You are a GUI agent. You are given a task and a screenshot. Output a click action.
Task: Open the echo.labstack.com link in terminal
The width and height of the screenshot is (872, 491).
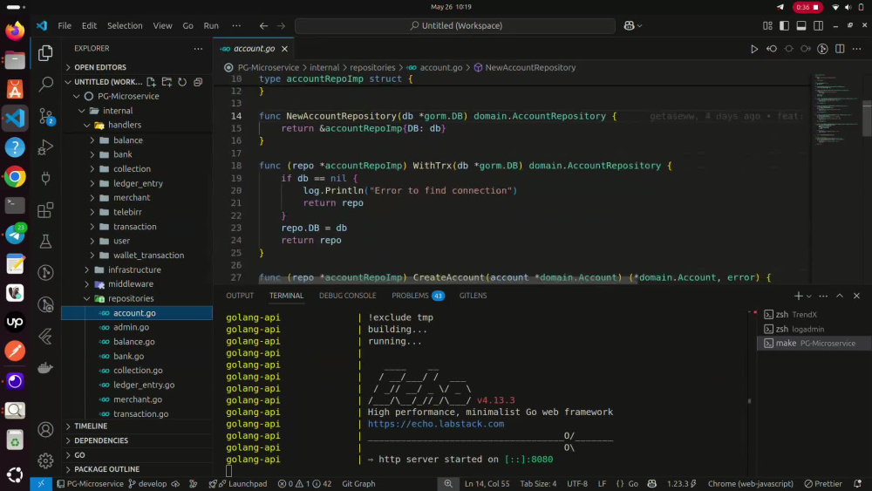(436, 424)
